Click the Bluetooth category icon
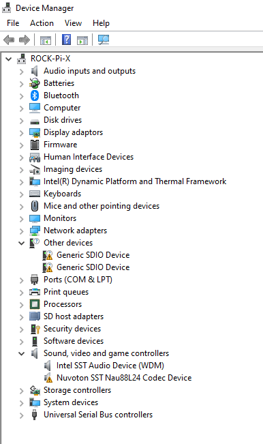This screenshot has width=263, height=444. click(35, 95)
